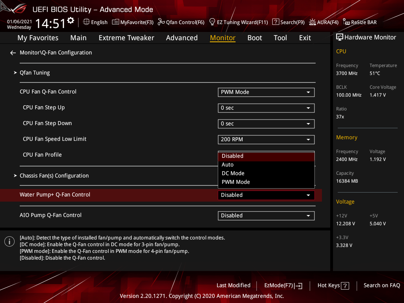Image resolution: width=404 pixels, height=303 pixels.
Task: Click Last Modified button
Action: click(x=234, y=286)
